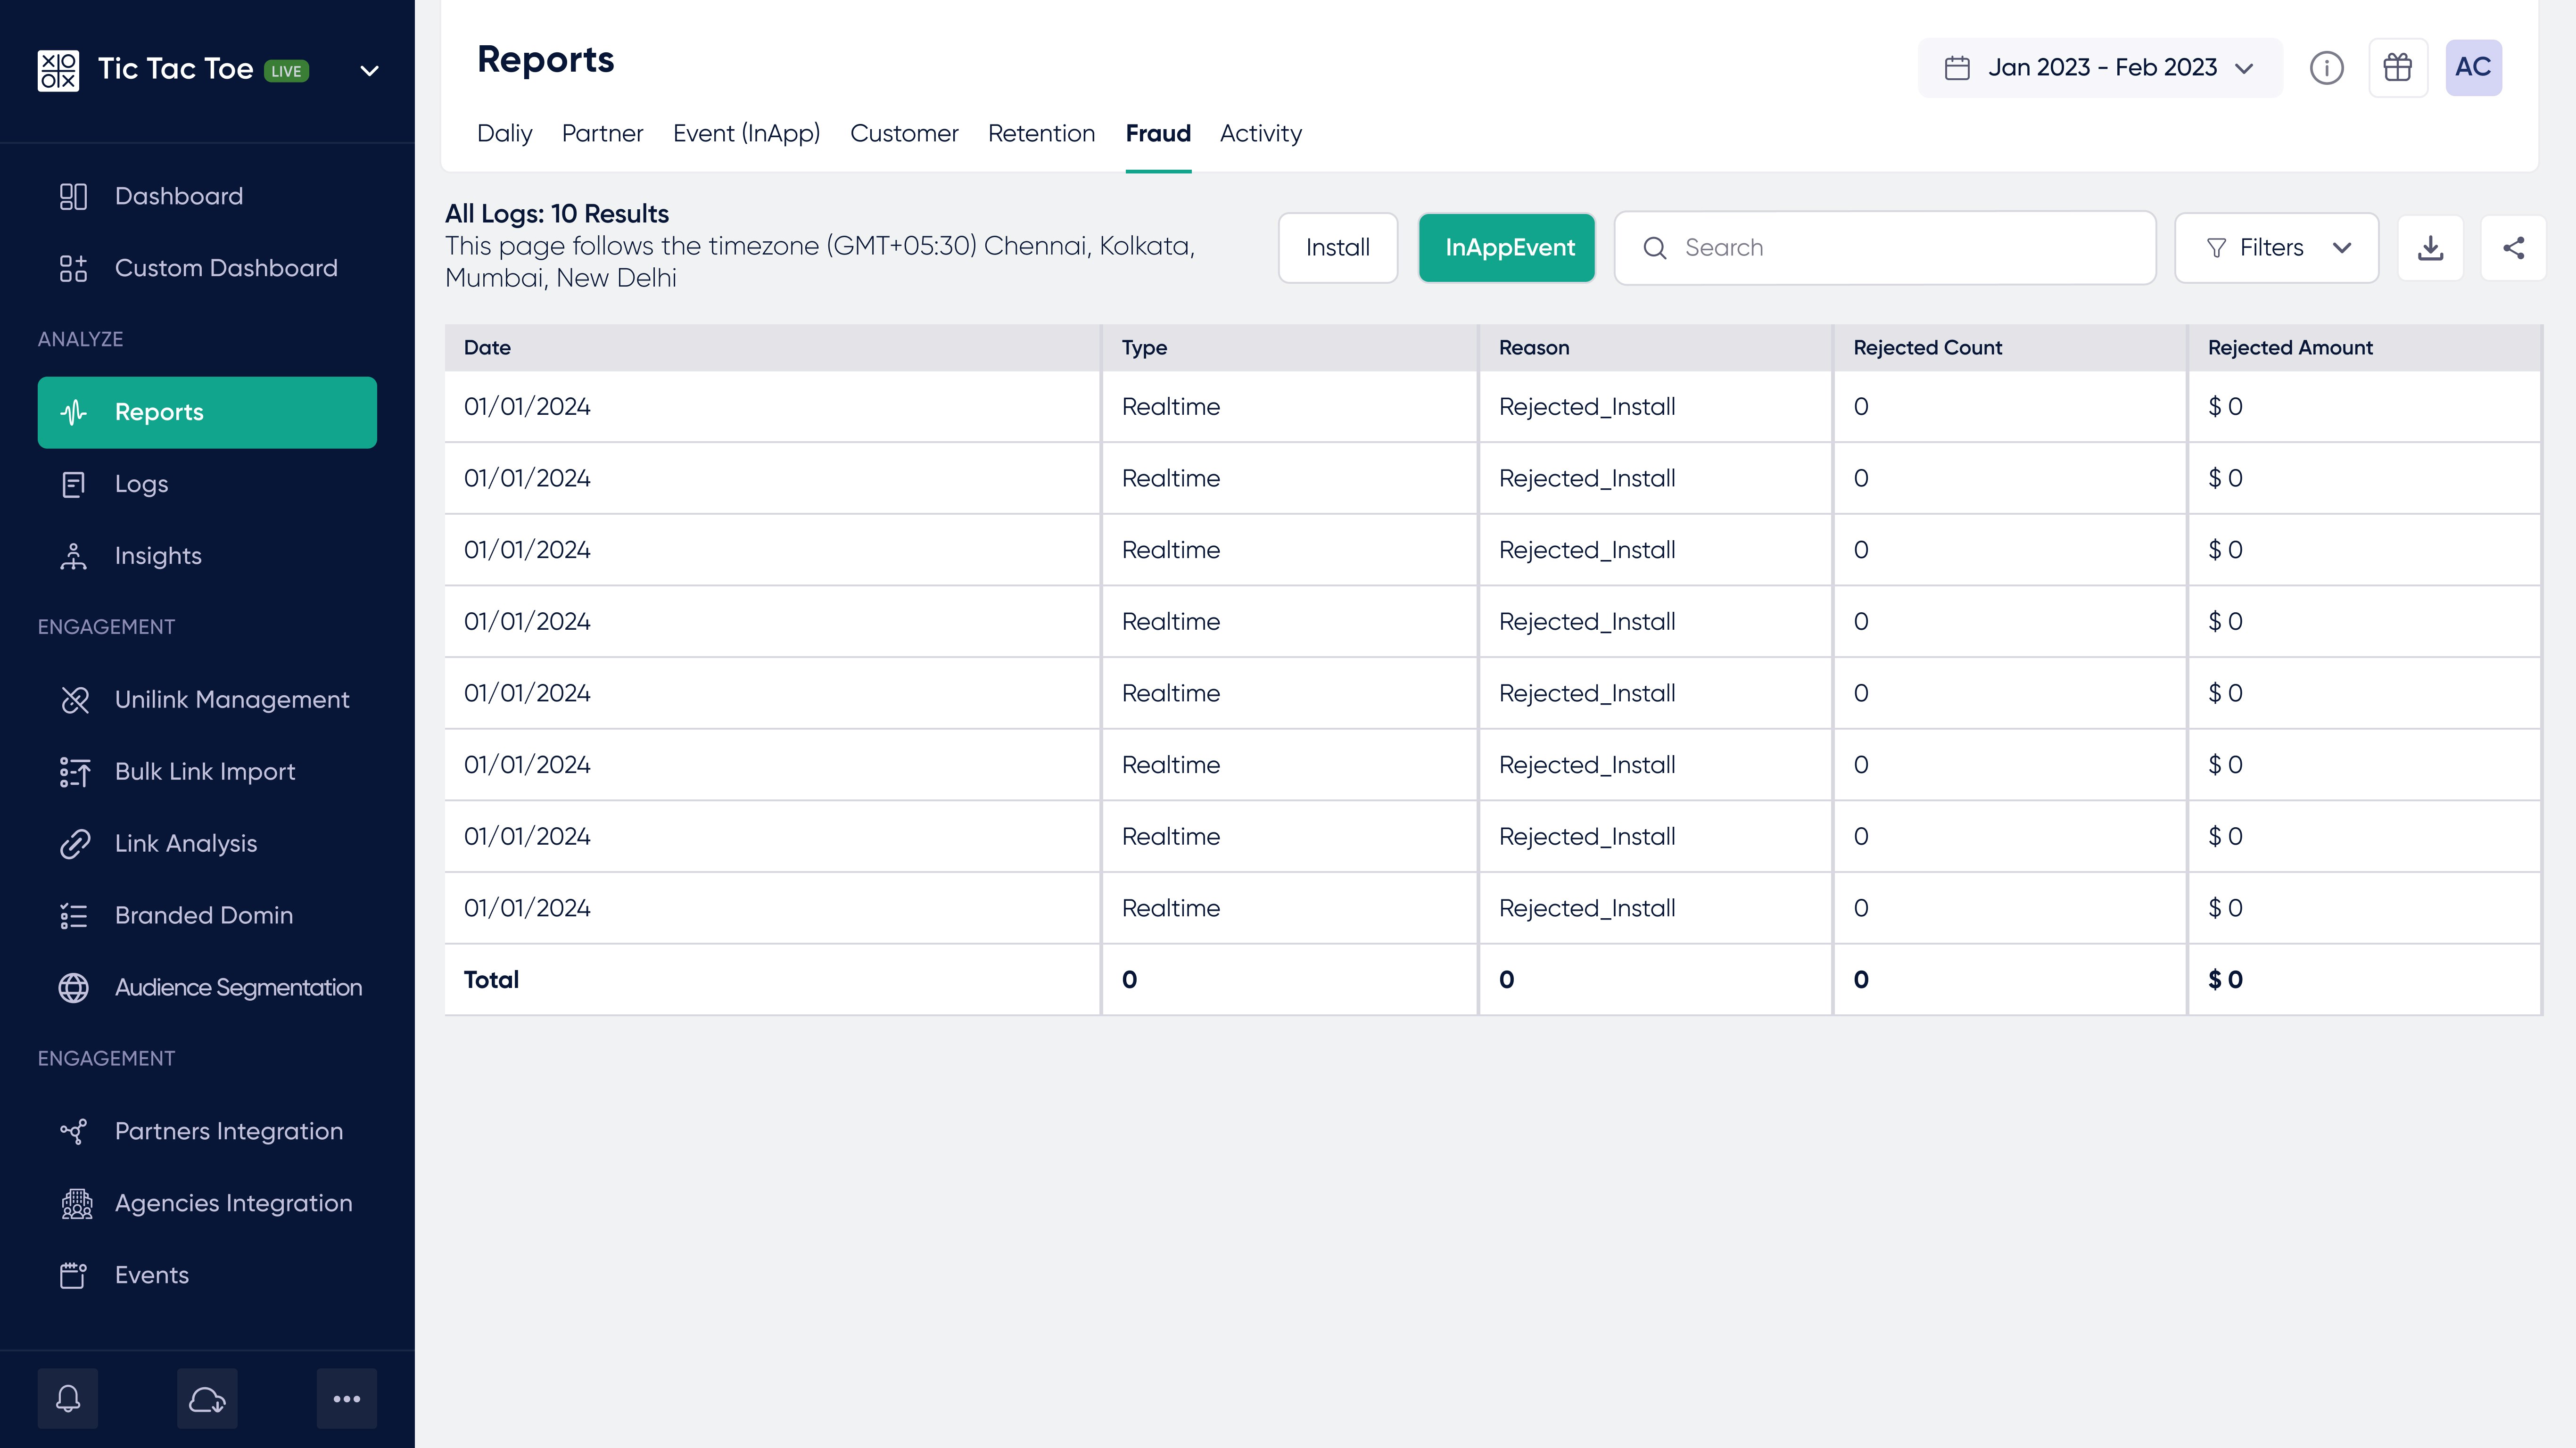Click the Tic Tac Toe app logo icon
Viewport: 2576px width, 1448px height.
tap(58, 70)
